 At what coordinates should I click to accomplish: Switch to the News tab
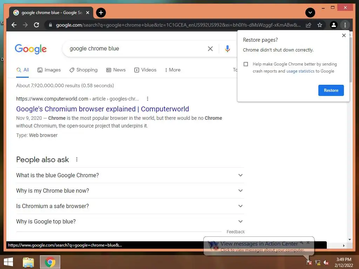(116, 70)
